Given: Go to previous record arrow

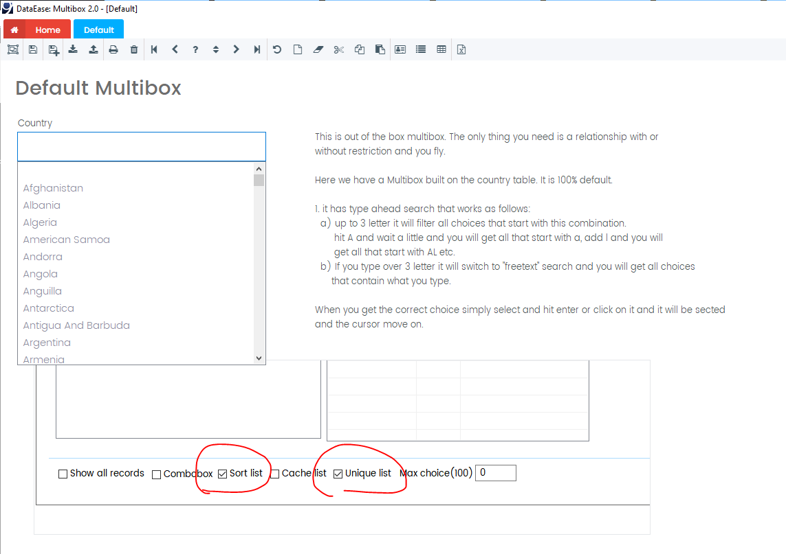Looking at the screenshot, I should (175, 49).
